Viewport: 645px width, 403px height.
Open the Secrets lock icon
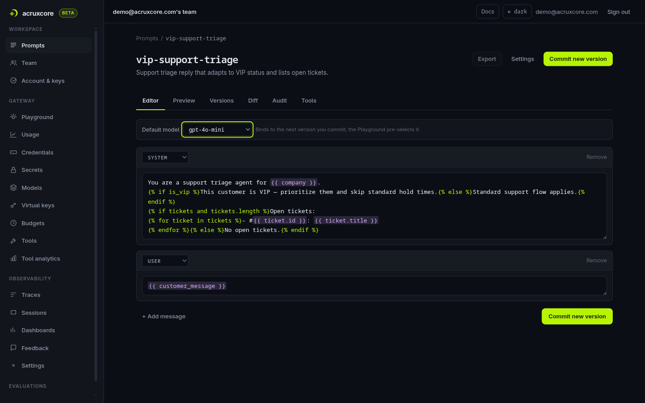pyautogui.click(x=13, y=170)
